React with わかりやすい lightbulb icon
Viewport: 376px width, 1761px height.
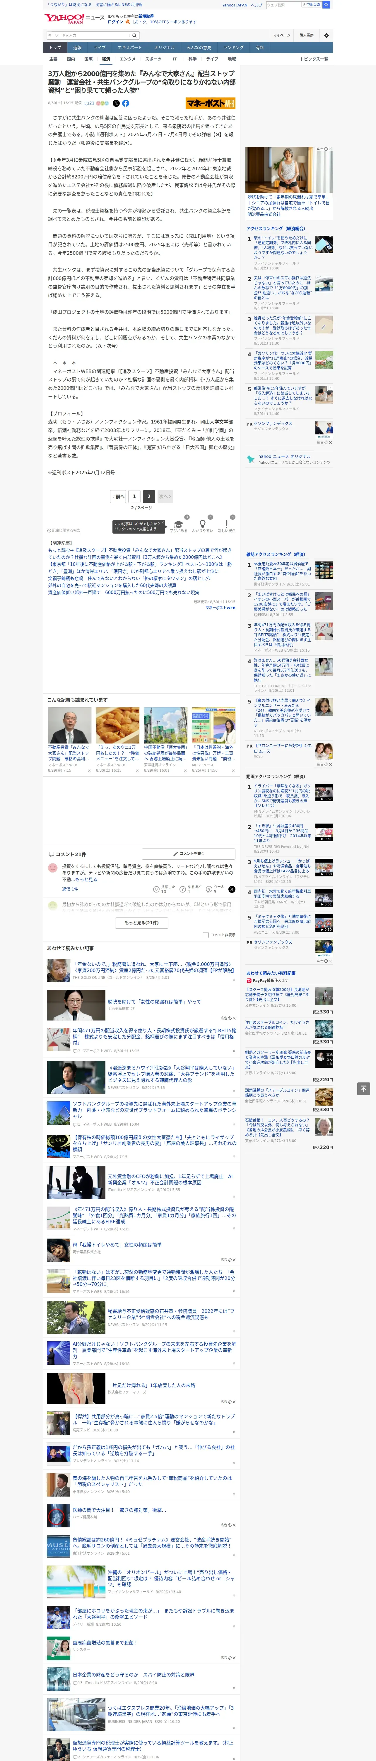(x=202, y=524)
